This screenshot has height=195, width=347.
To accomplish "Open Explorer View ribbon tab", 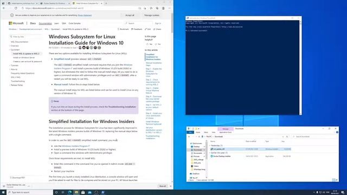I will [x=214, y=132].
